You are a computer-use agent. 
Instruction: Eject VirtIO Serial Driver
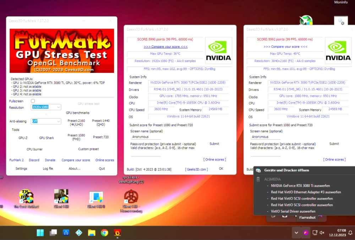tap(293, 211)
